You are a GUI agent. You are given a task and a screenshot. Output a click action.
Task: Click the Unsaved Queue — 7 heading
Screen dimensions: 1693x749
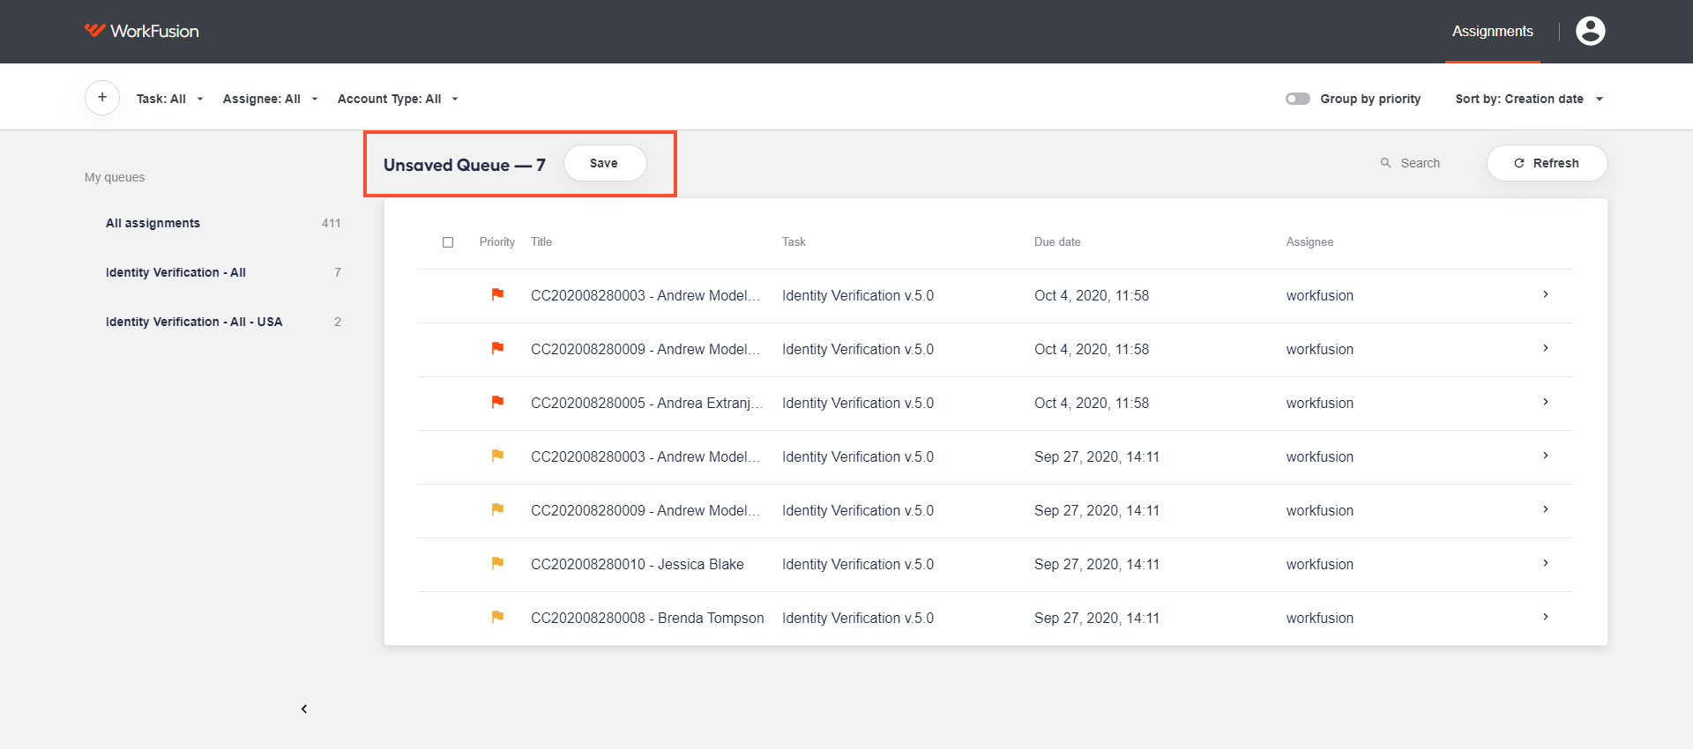464,165
